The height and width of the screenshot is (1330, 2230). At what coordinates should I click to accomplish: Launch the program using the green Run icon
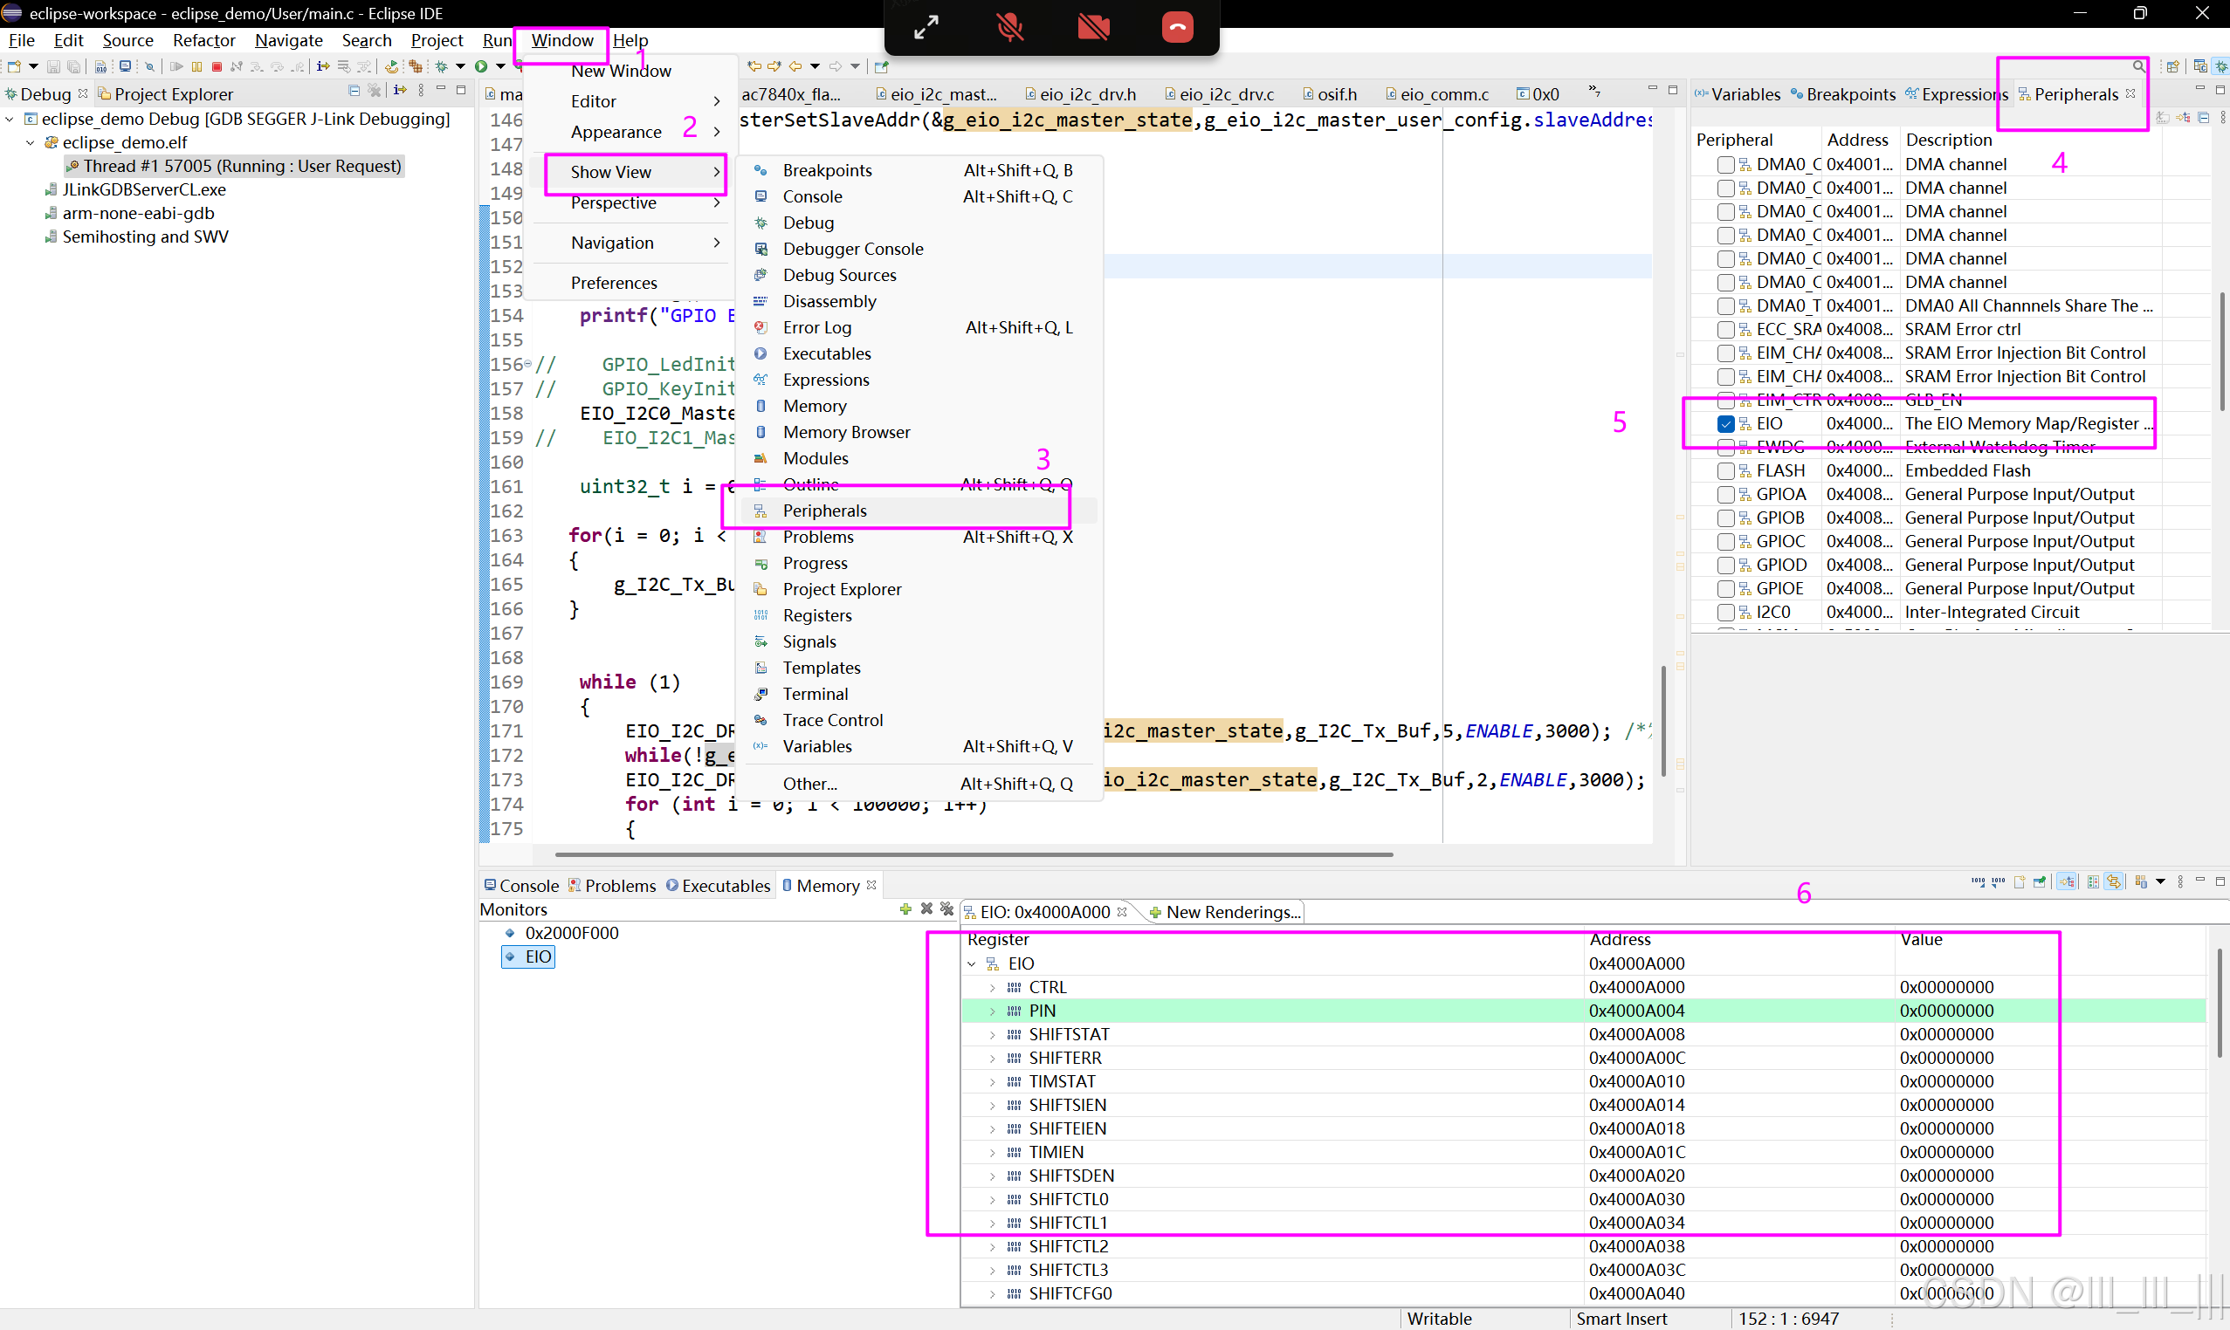(x=482, y=65)
